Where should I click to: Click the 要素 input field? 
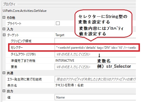click(x=95, y=67)
